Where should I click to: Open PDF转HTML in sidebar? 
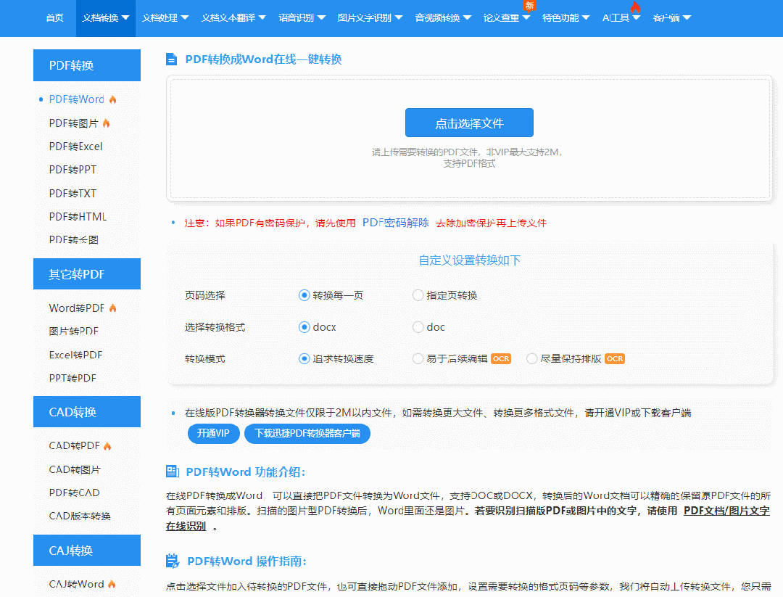pos(78,217)
